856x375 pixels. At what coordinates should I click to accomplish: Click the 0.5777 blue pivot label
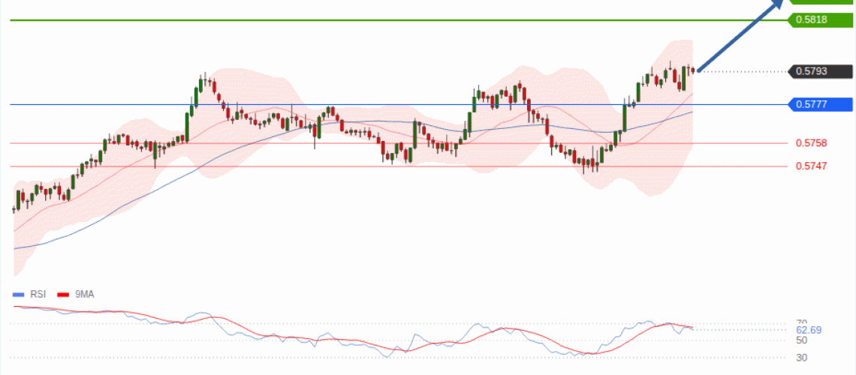point(821,104)
